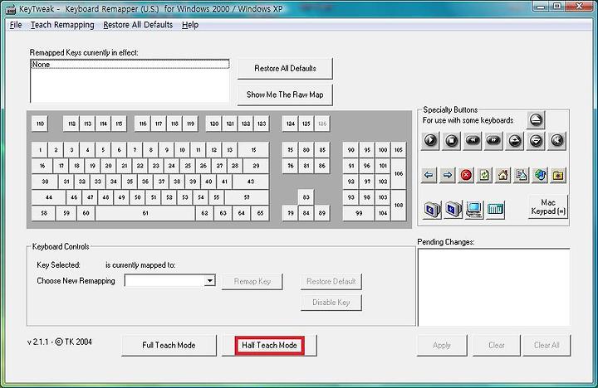This screenshot has height=388, width=598.
Task: Click the Home house specialty button
Action: [503, 175]
